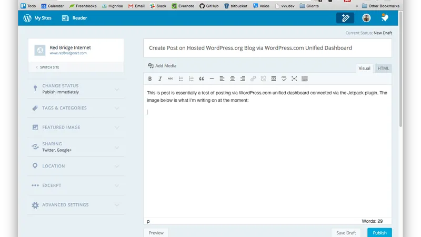Insert a blockquote
This screenshot has height=237, width=421.
click(x=202, y=78)
